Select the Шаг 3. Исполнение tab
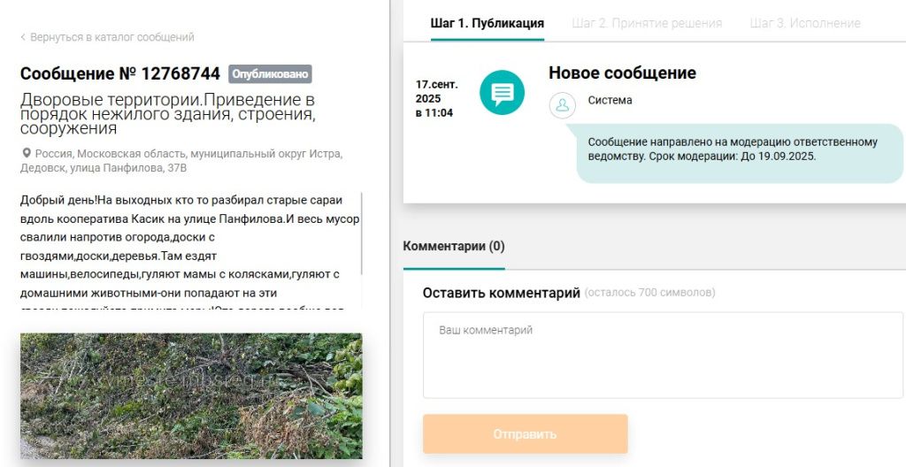The width and height of the screenshot is (906, 467). 804,23
